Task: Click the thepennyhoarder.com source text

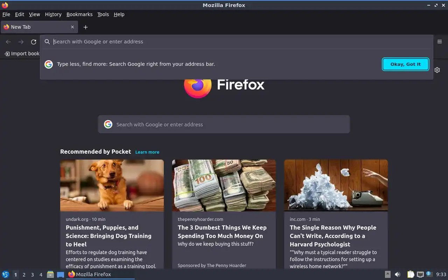Action: click(x=200, y=219)
